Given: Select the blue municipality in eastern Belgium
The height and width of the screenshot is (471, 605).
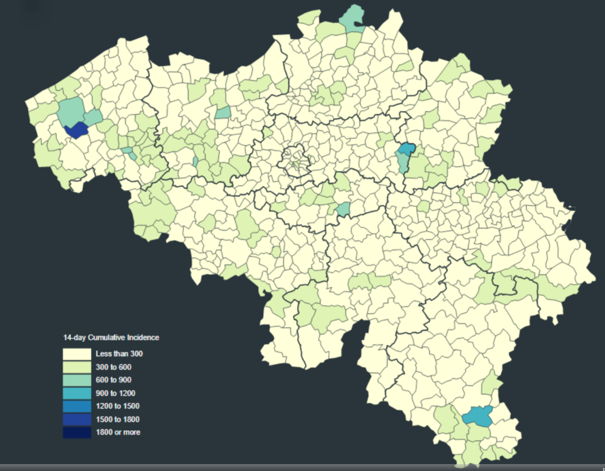Looking at the screenshot, I should tap(407, 149).
